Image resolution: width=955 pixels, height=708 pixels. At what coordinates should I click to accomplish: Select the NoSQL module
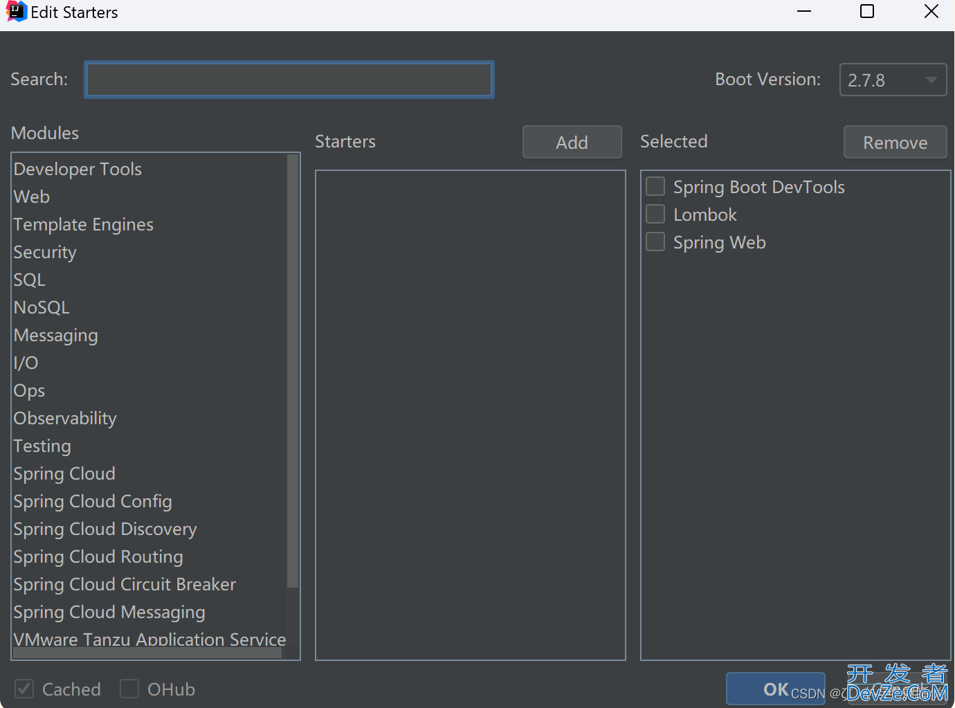[x=149, y=307]
